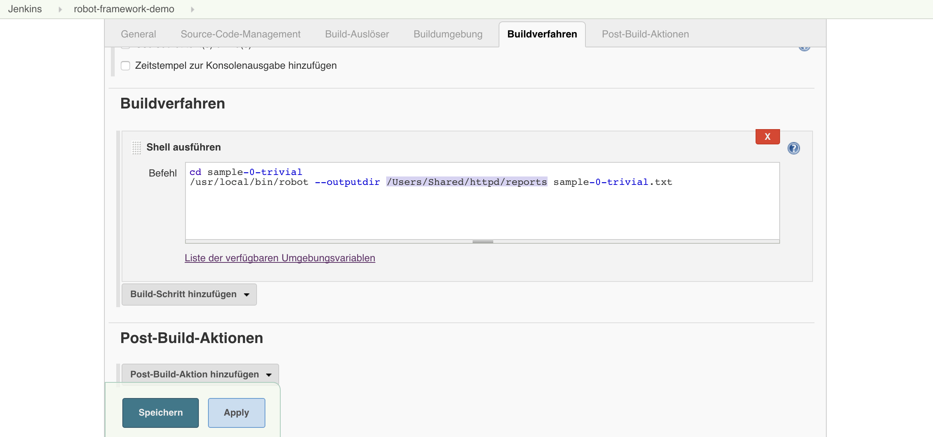Click the help icon beside Shell ausführen
This screenshot has width=933, height=437.
click(x=793, y=148)
